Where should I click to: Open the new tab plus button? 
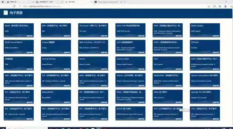coord(125,2)
